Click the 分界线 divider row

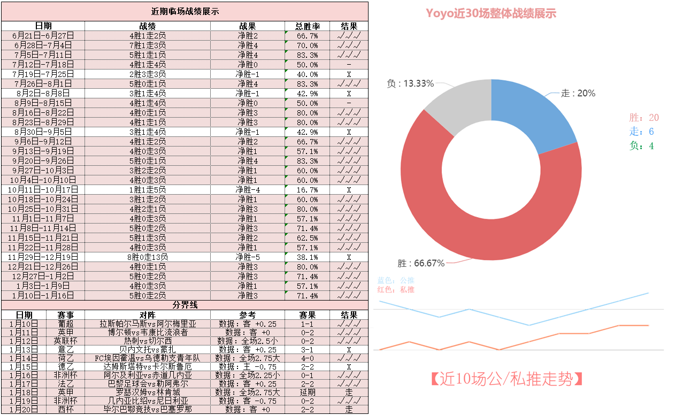click(185, 305)
